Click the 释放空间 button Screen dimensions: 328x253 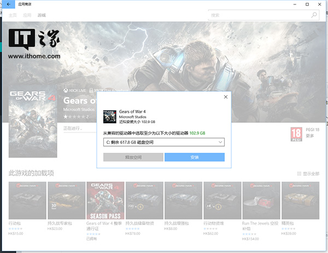(133, 157)
